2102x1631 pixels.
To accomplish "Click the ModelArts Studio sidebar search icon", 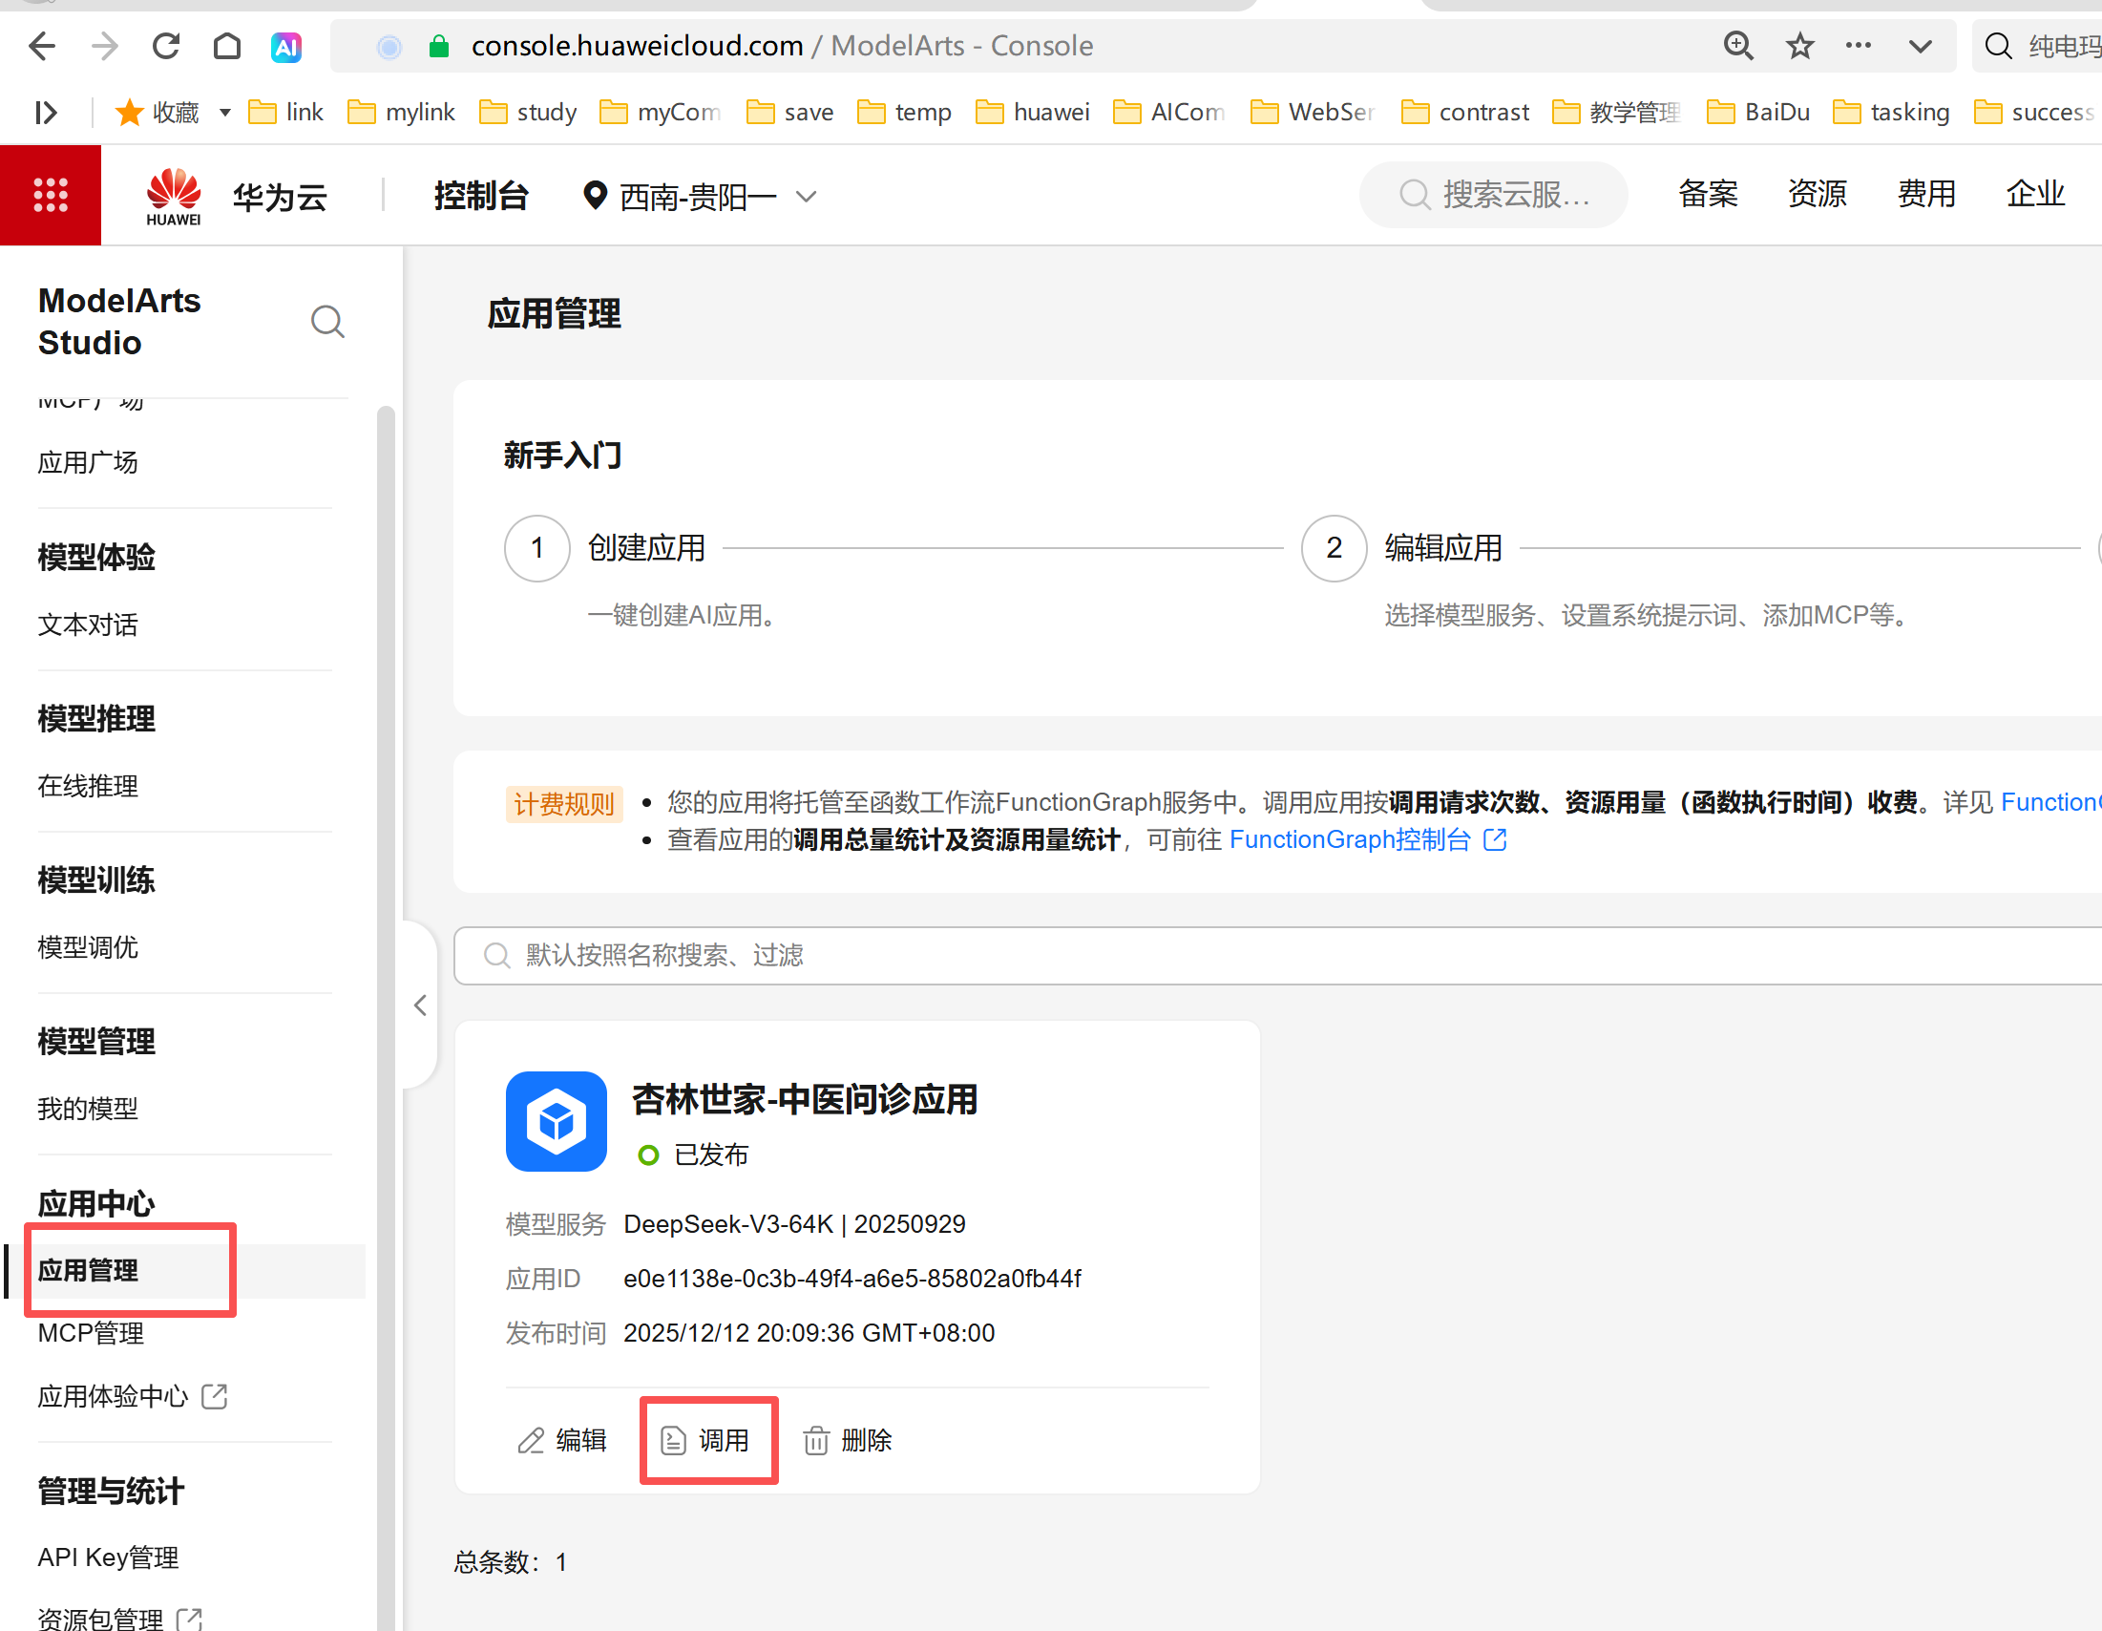I will pyautogui.click(x=327, y=322).
